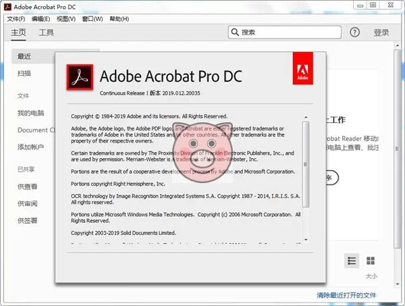405x306 pixels.
Task: Select 供审阅 under 已共享
Action: tap(28, 203)
